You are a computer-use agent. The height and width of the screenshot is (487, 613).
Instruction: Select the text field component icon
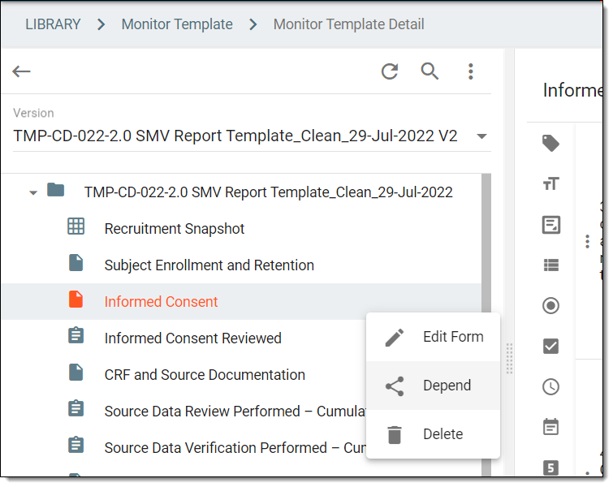point(550,183)
